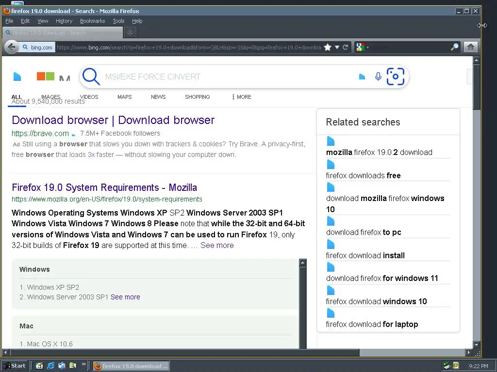Open 'download firefox to pc' related search
Screen dimensions: 497x372
coord(364,232)
